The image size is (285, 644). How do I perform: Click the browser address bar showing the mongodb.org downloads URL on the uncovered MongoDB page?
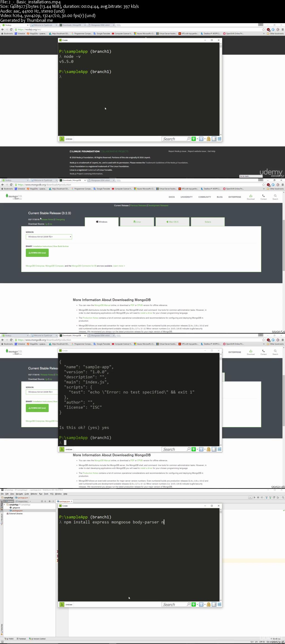(138, 185)
